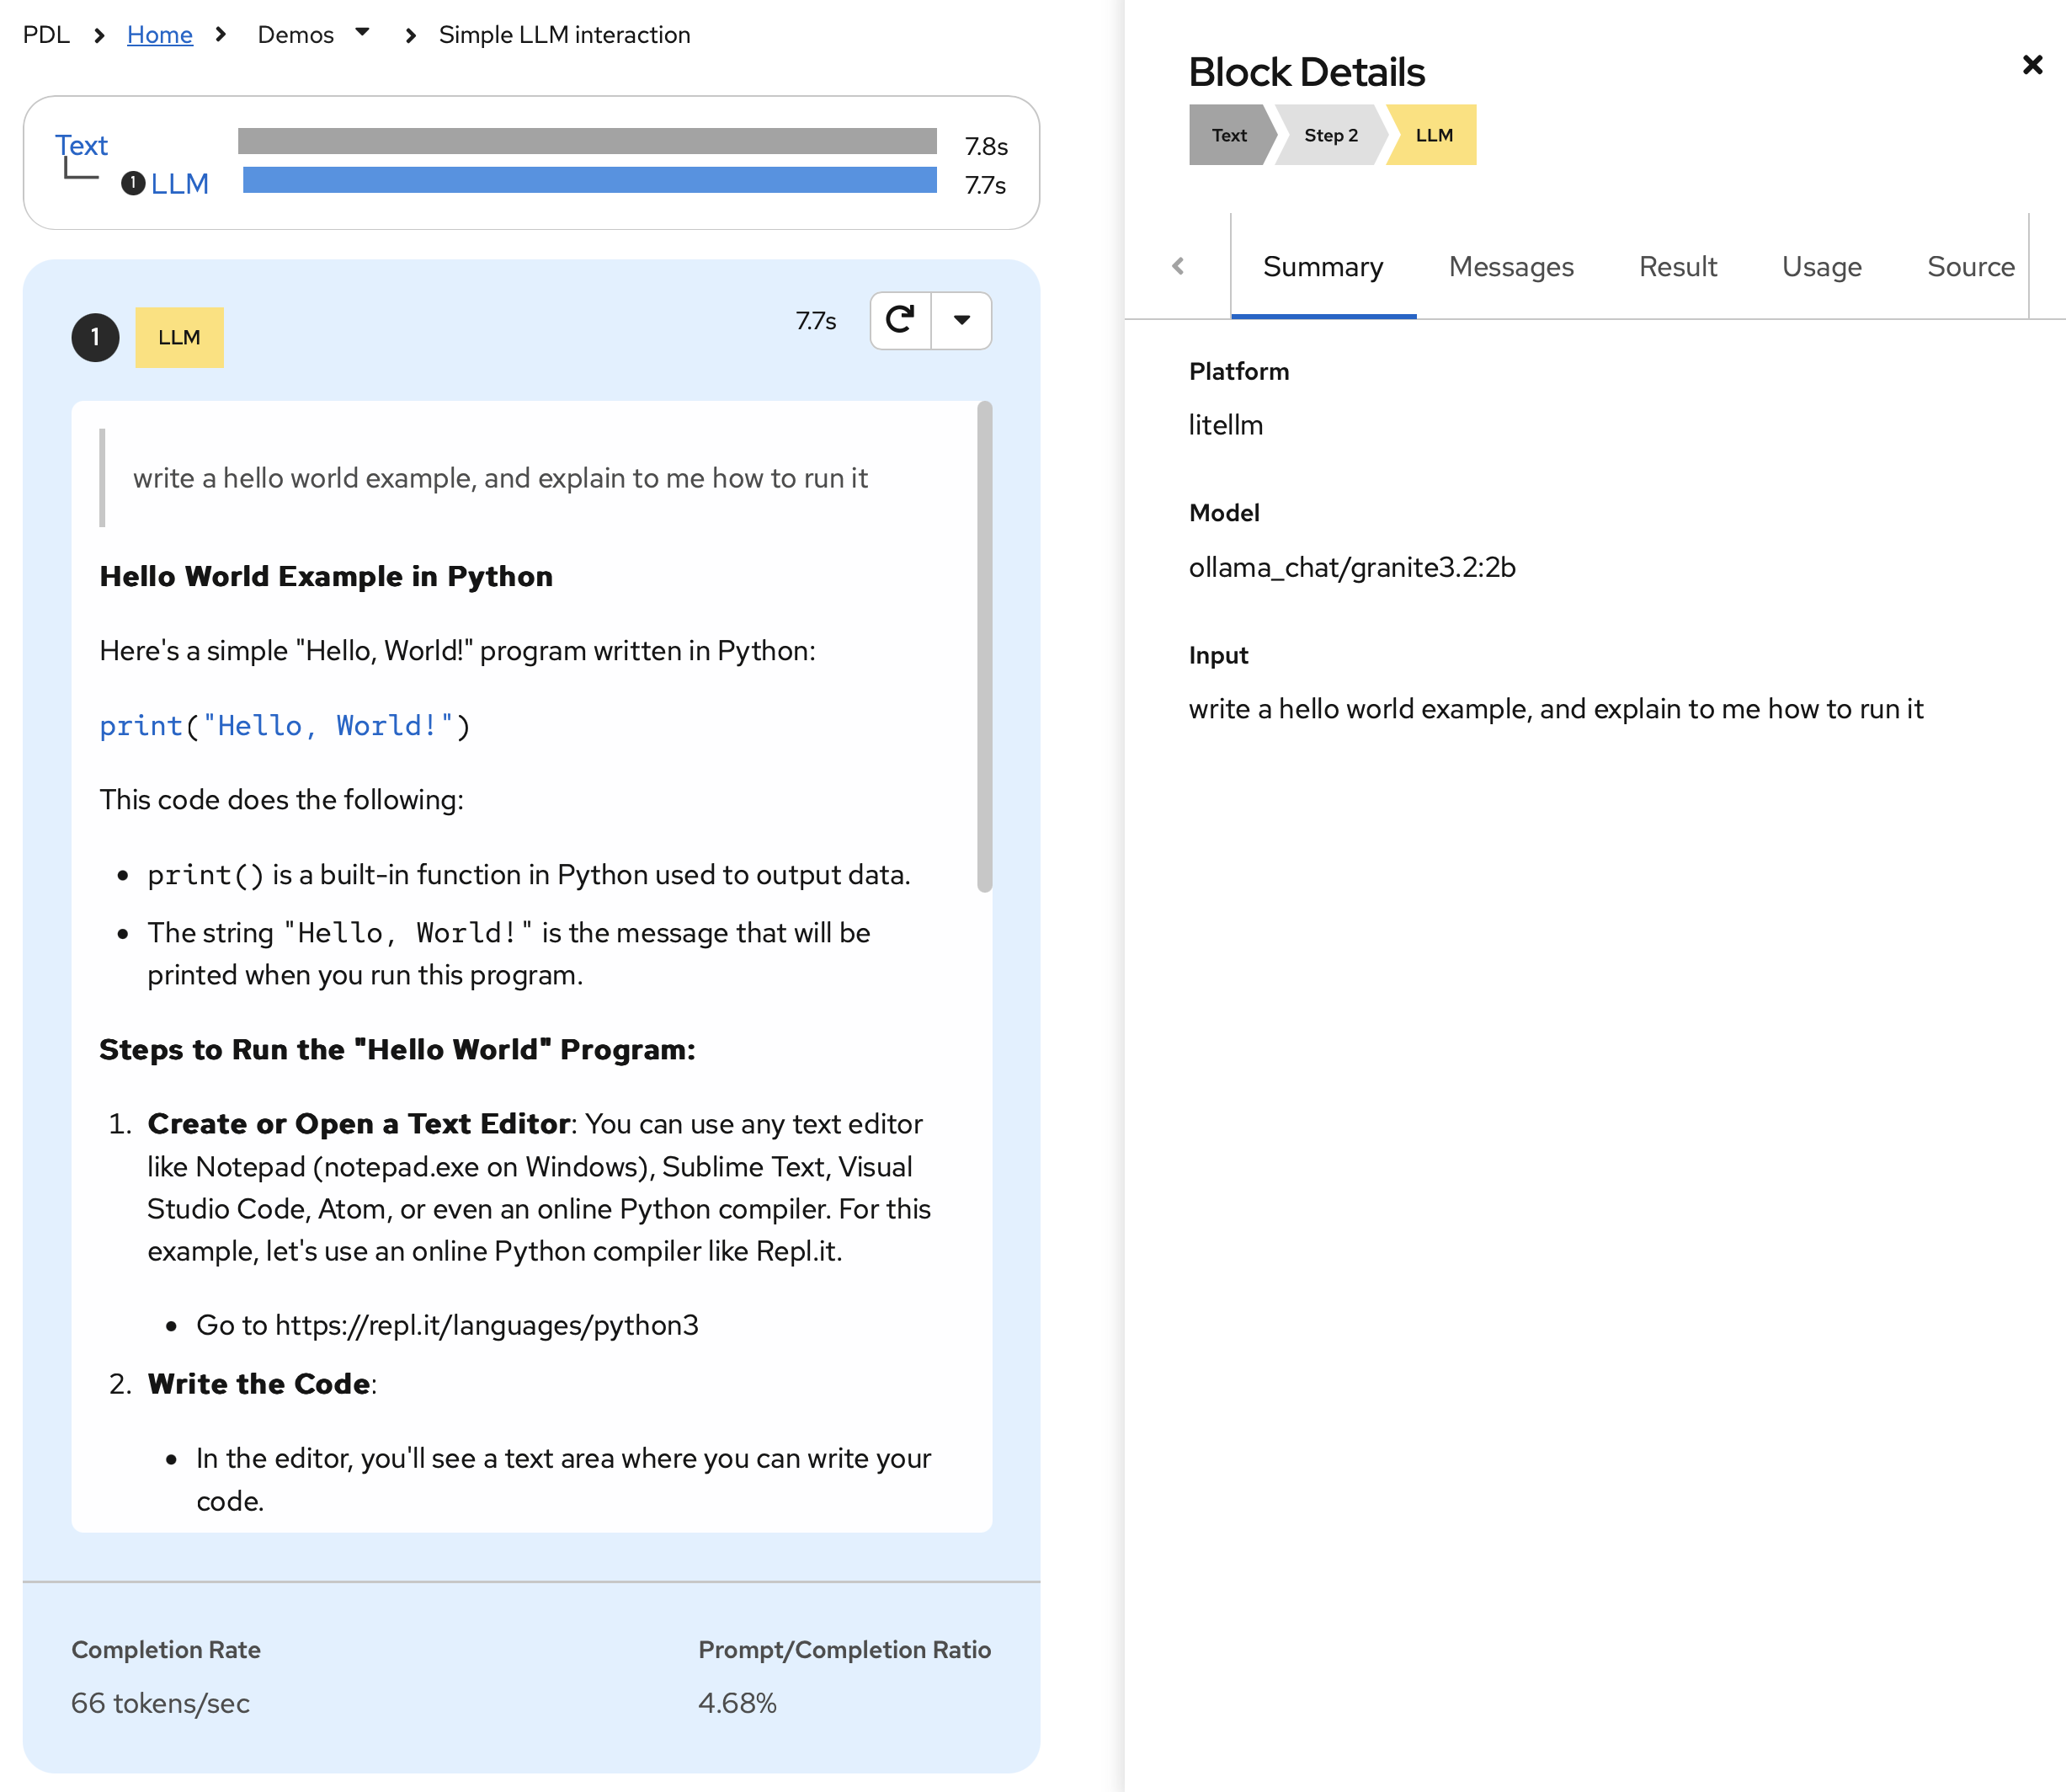This screenshot has height=1792, width=2066.
Task: Click the 4.68% prompt/completion ratio value
Action: 737,1703
